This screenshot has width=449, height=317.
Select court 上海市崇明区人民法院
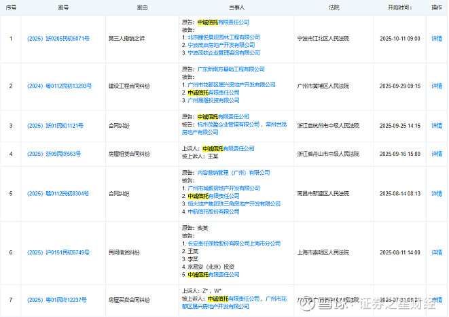click(x=323, y=252)
